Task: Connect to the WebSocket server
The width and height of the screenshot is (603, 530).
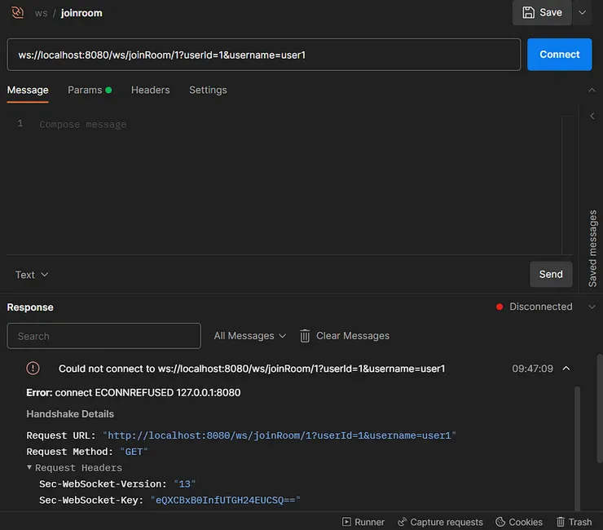Action: click(x=559, y=55)
